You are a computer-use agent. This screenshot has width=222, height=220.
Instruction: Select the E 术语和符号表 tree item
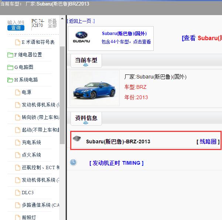click(38, 42)
